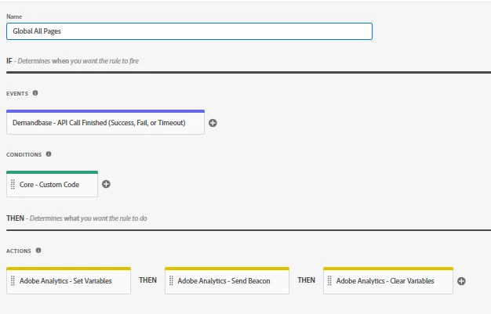Show the Actions info icon
The image size is (491, 314).
pos(38,251)
